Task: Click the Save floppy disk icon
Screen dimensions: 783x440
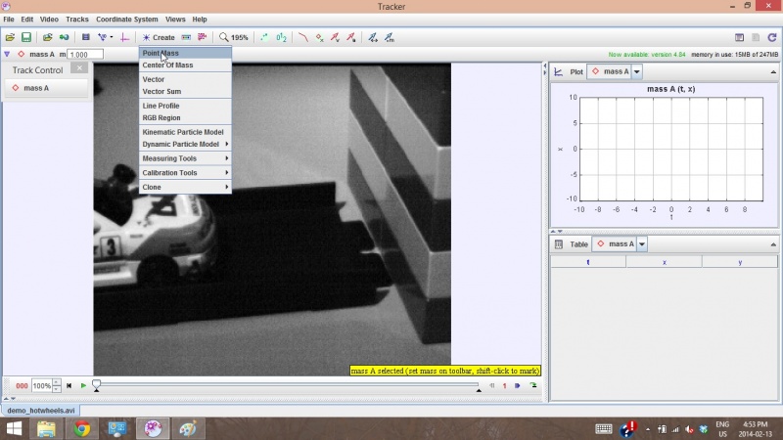Action: [x=26, y=37]
